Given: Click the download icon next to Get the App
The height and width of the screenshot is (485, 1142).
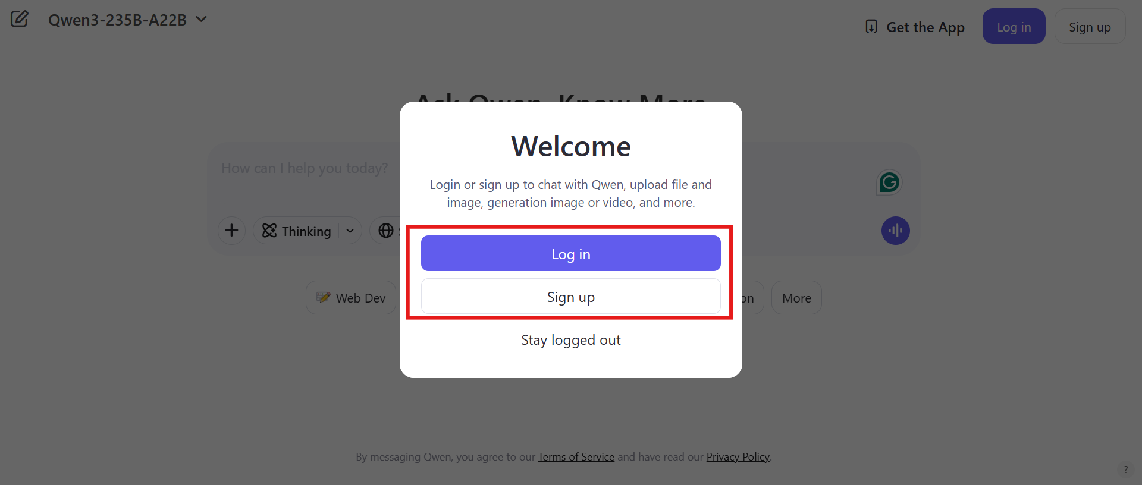Looking at the screenshot, I should [871, 26].
